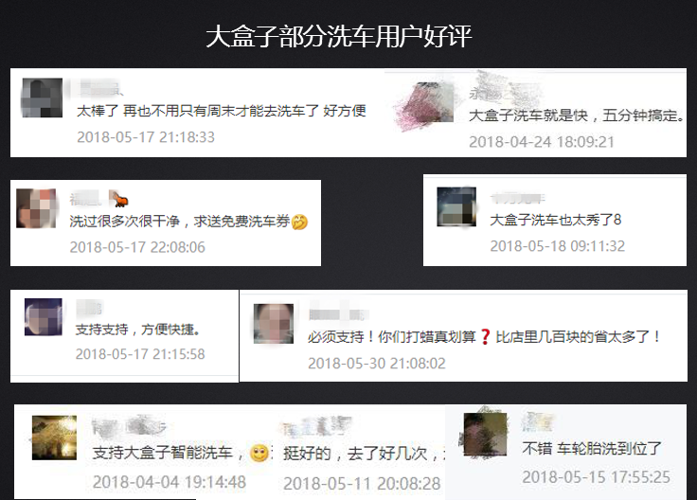The width and height of the screenshot is (697, 500).
Task: Click the avatar beside 支持支持，方便快捷 review
Action: click(x=44, y=317)
